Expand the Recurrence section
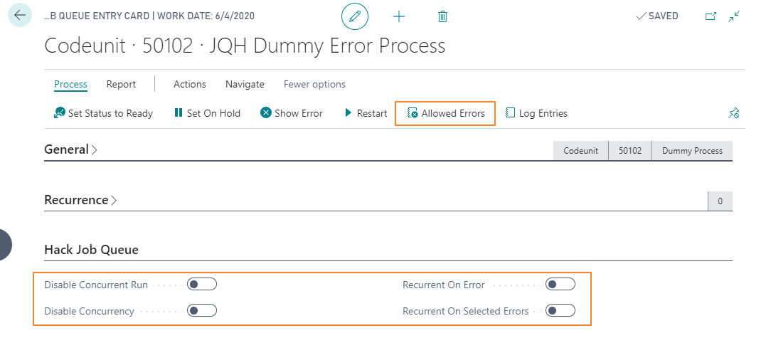 tap(80, 200)
